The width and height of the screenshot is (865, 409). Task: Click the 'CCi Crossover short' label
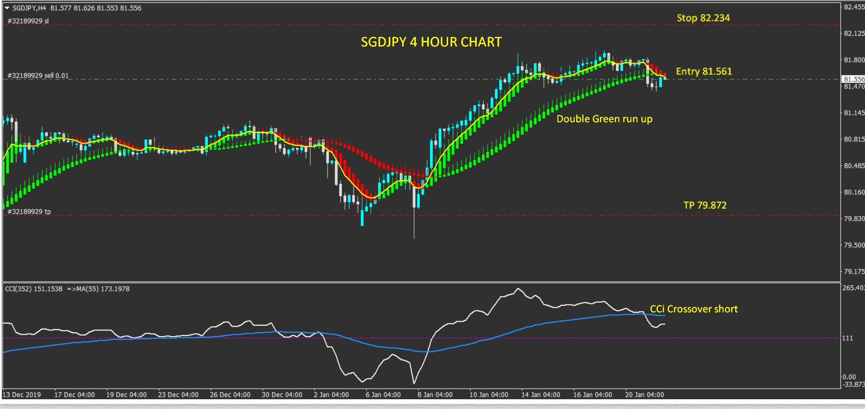(694, 309)
